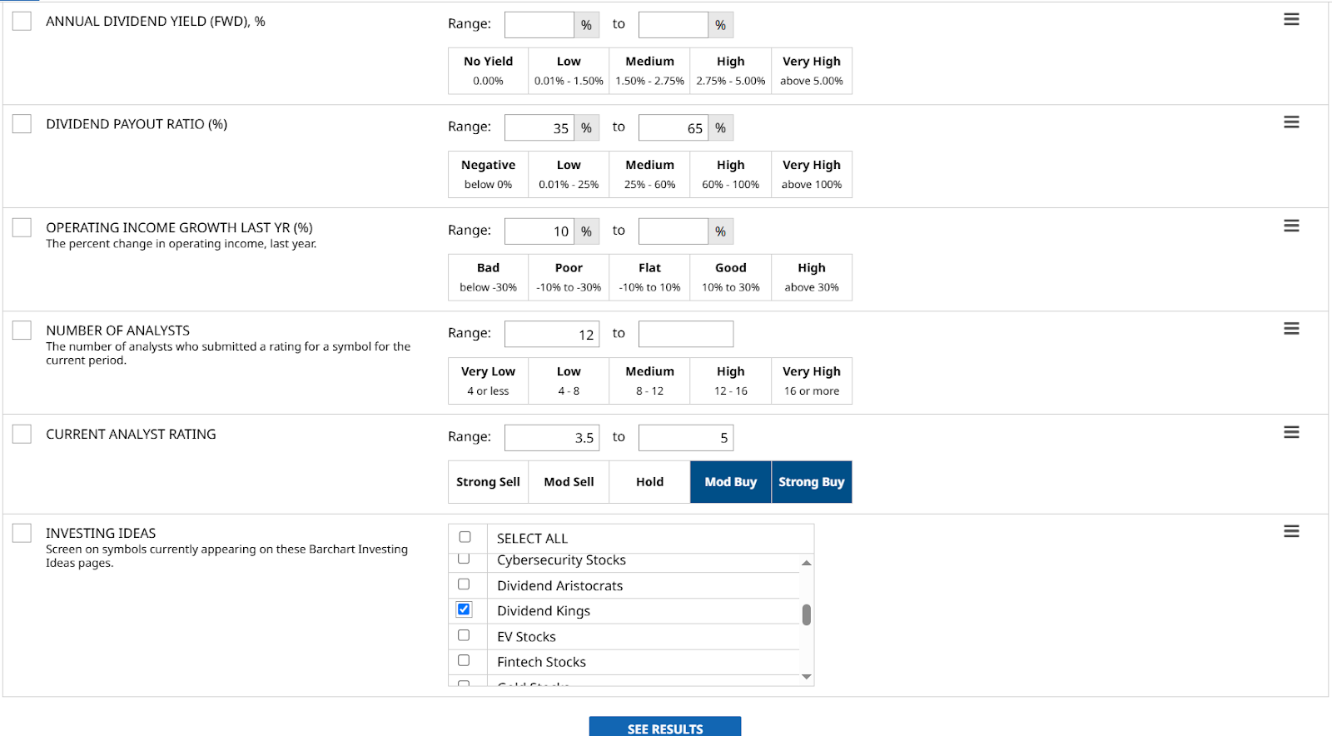Deselect the Strong Buy analyst rating
This screenshot has height=736, width=1332.
[x=811, y=482]
